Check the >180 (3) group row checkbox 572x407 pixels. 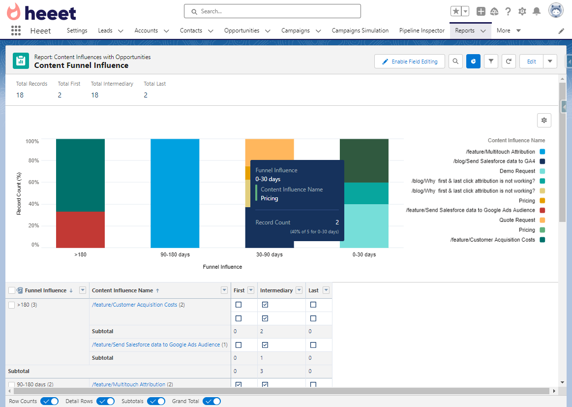12,305
